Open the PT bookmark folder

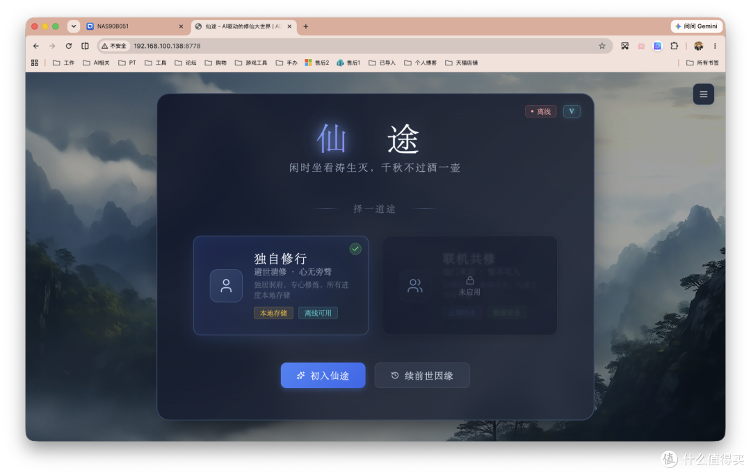(x=127, y=63)
